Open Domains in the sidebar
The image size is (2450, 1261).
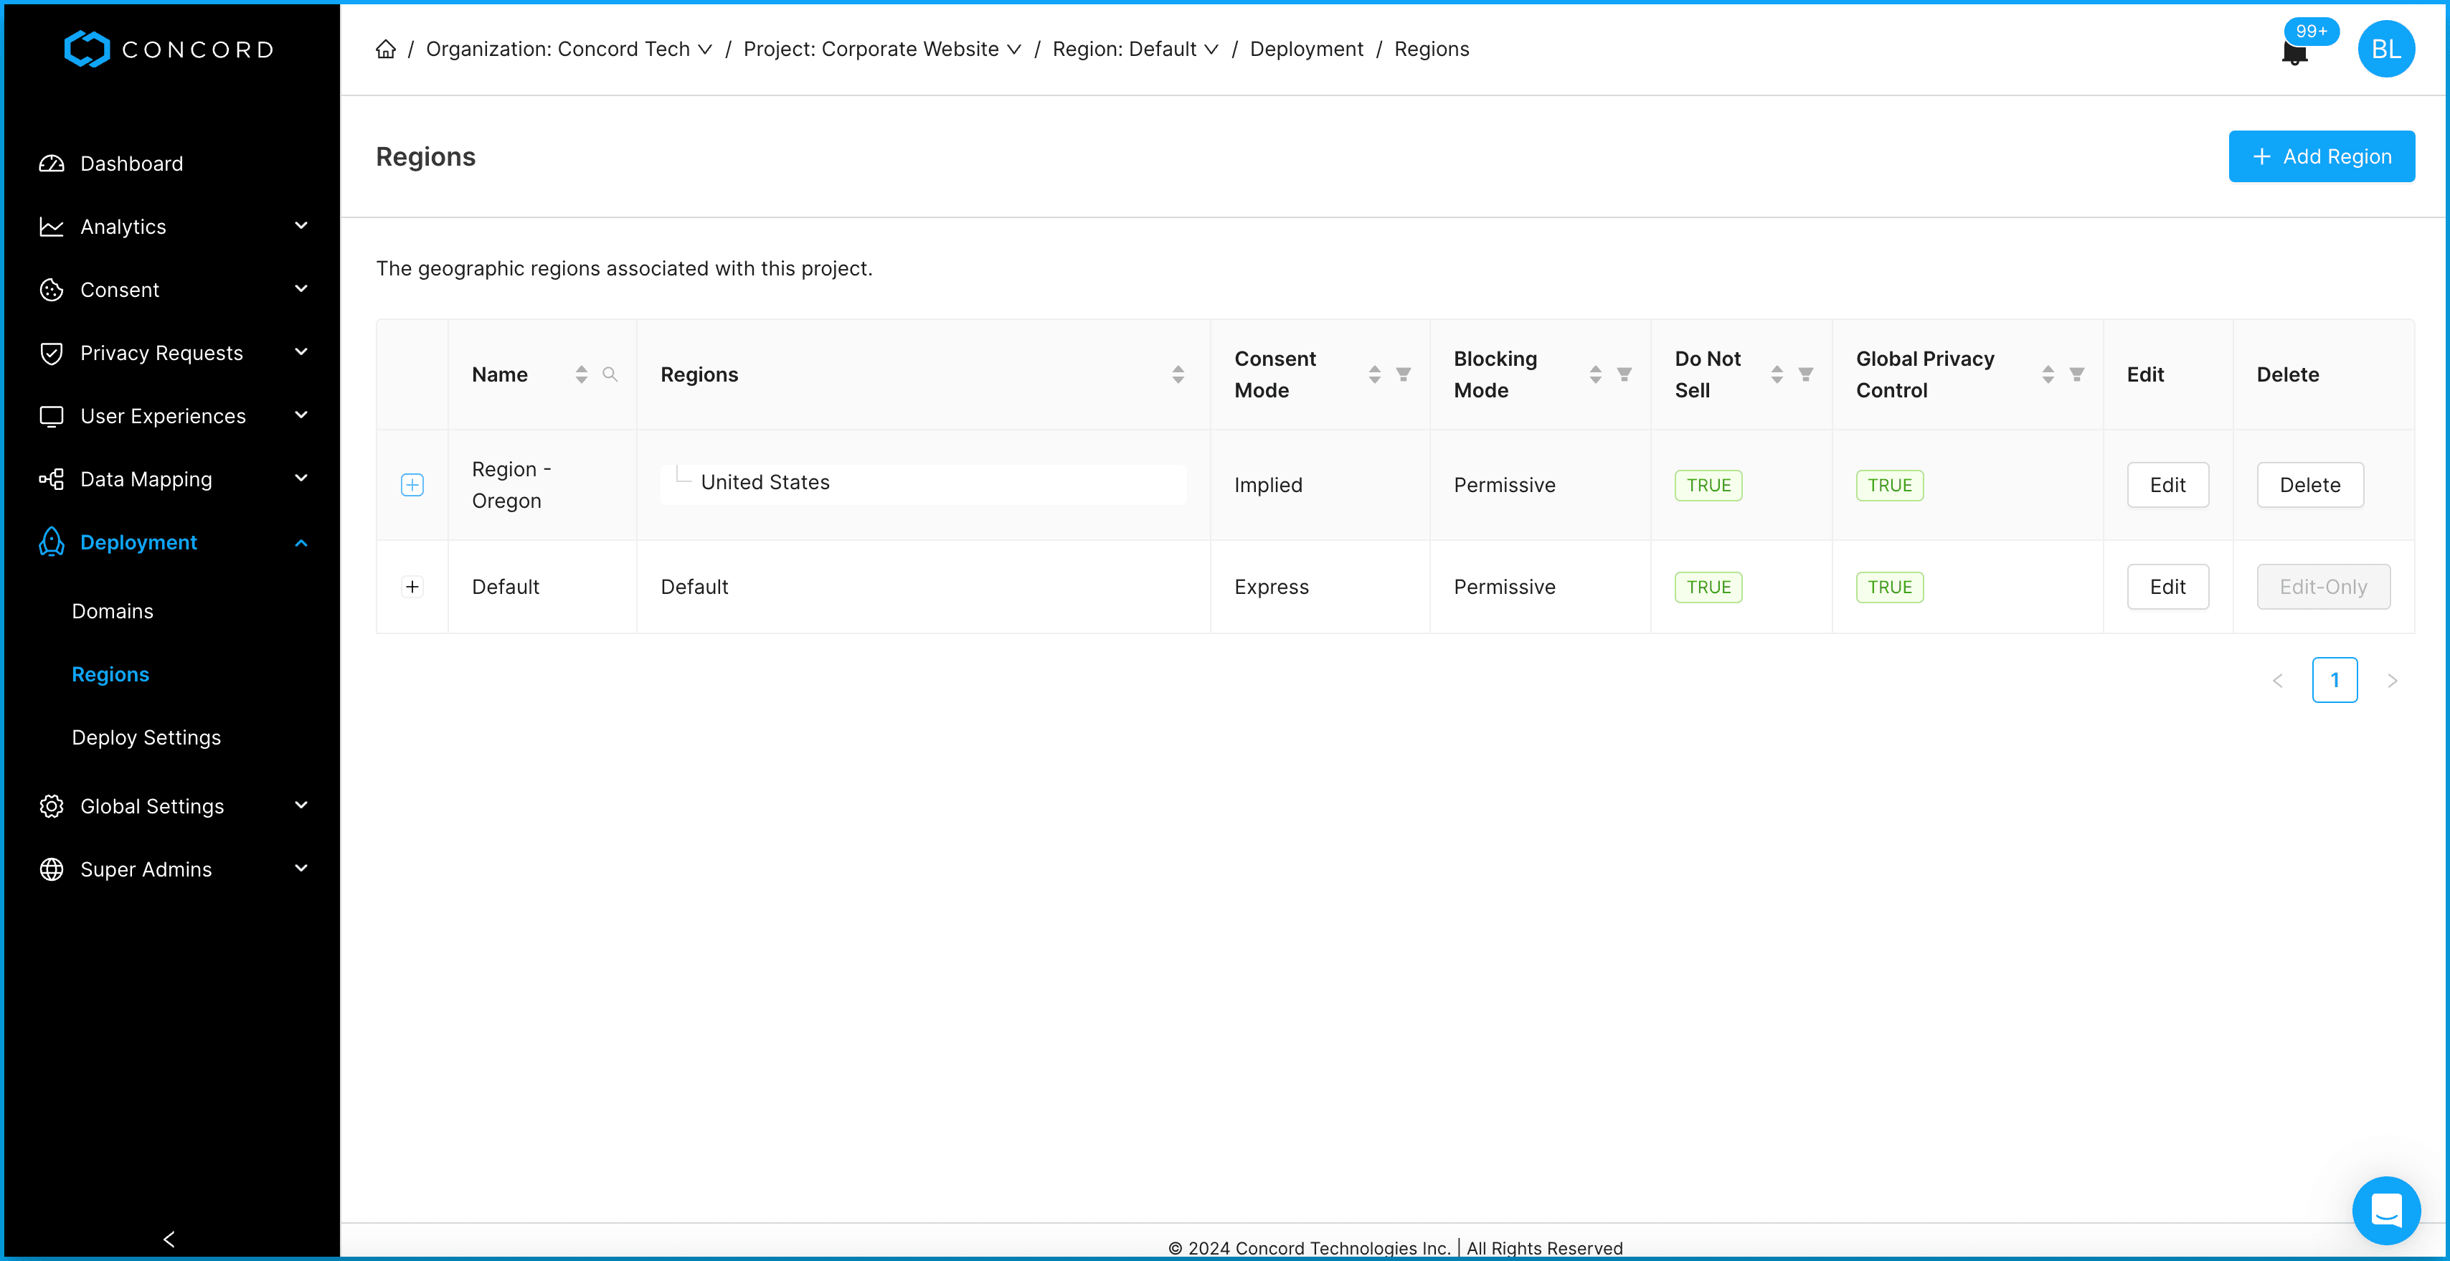[112, 611]
